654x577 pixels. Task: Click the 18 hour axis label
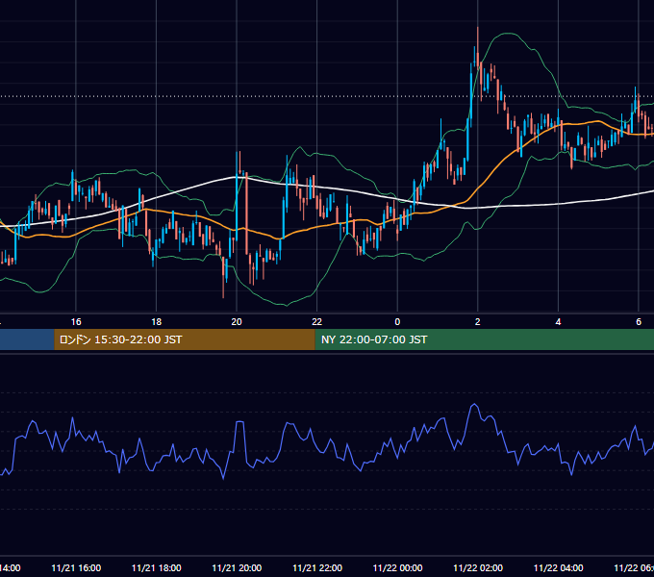[x=157, y=322]
